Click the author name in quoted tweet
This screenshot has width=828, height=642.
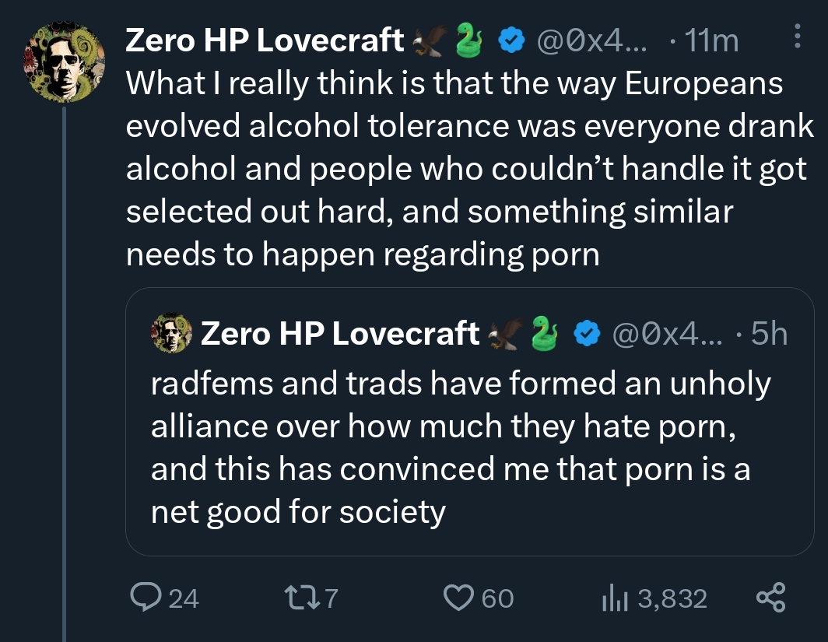(340, 334)
